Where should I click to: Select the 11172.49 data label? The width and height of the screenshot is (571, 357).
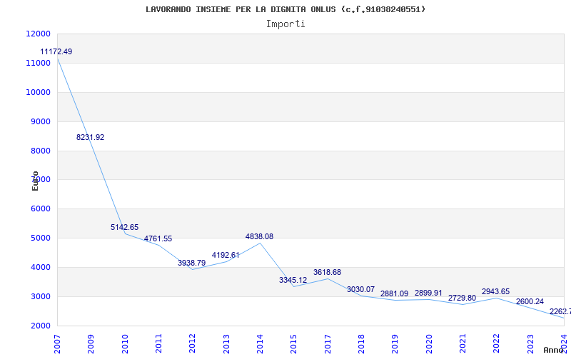tap(56, 51)
